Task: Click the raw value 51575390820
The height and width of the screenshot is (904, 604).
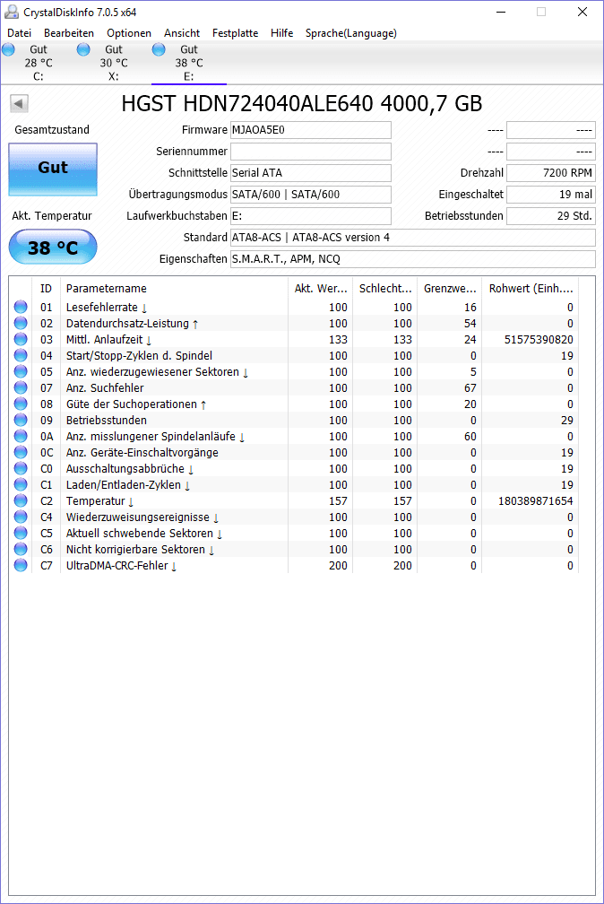Action: point(539,340)
